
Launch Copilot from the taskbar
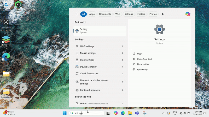[115, 113]
